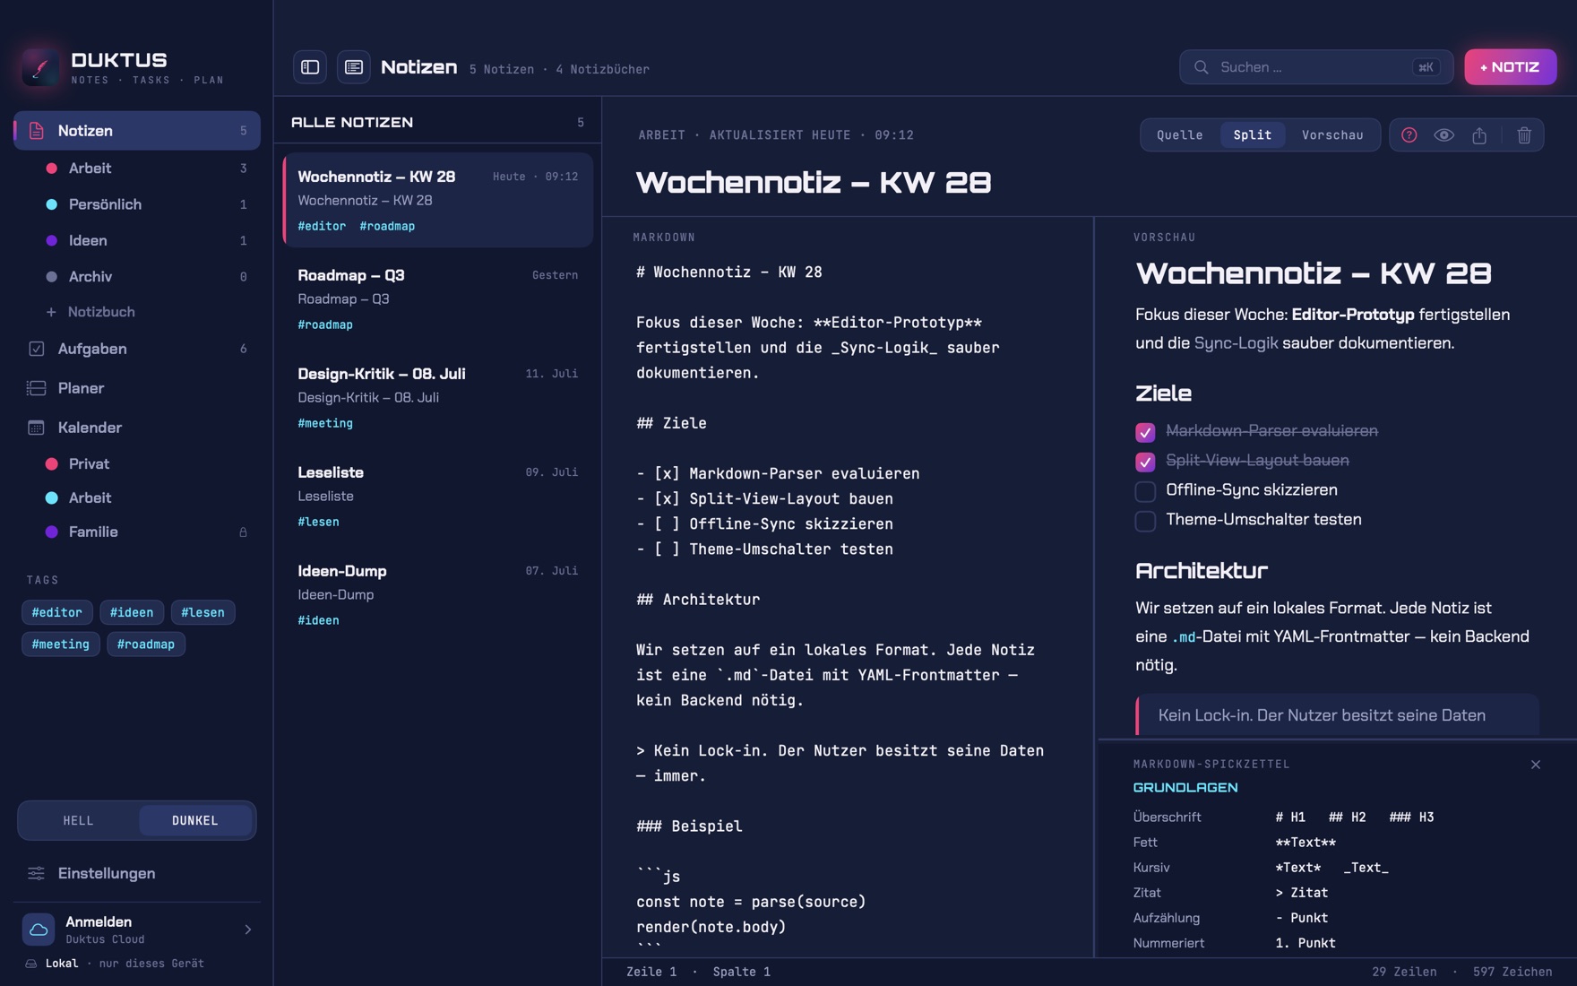Click '### Beispiel' line in editor
1577x986 pixels.
click(689, 826)
